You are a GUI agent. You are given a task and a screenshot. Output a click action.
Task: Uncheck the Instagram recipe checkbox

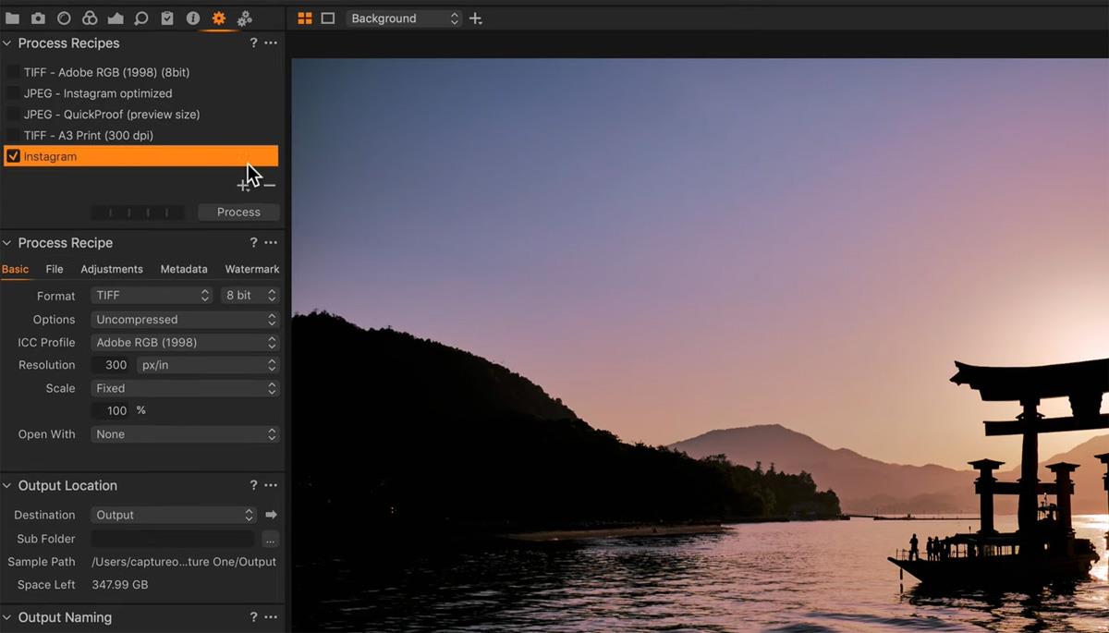[x=14, y=157]
